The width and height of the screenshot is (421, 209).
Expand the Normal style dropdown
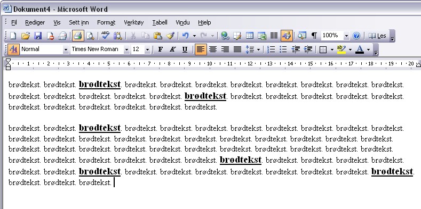(66, 49)
